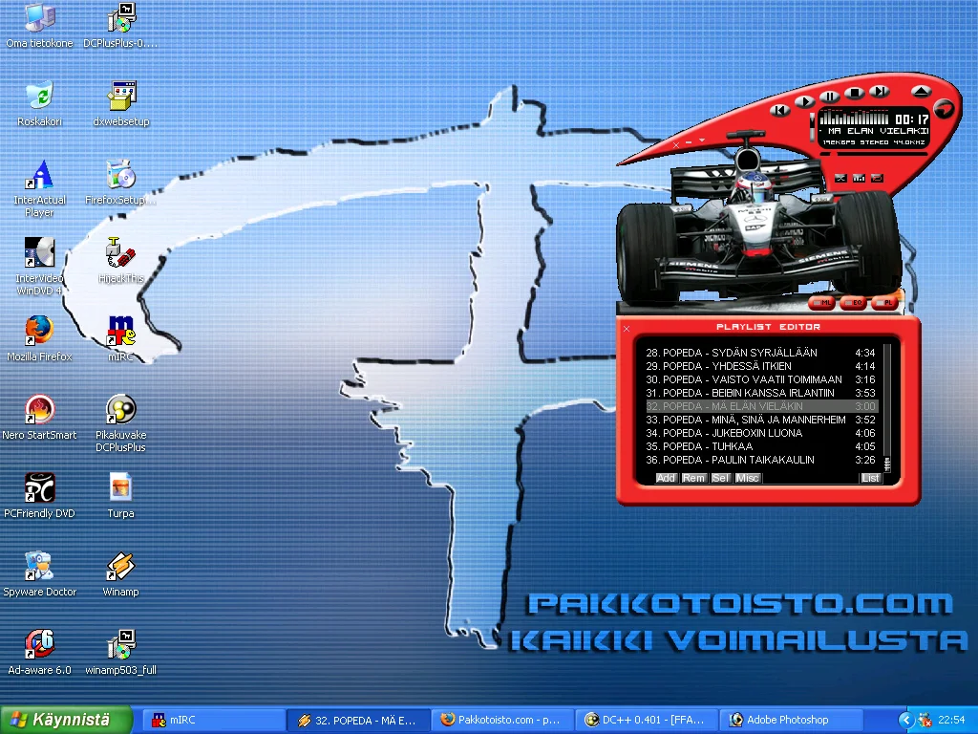
Task: Skip to the next track
Action: pyautogui.click(x=880, y=92)
